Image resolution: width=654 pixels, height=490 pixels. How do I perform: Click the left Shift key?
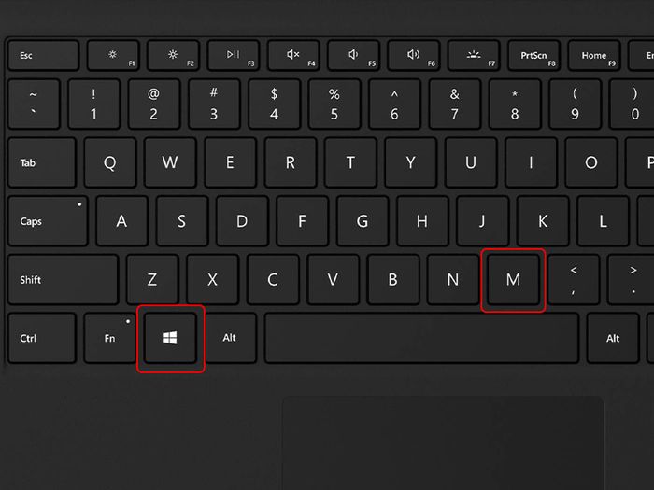[64, 280]
